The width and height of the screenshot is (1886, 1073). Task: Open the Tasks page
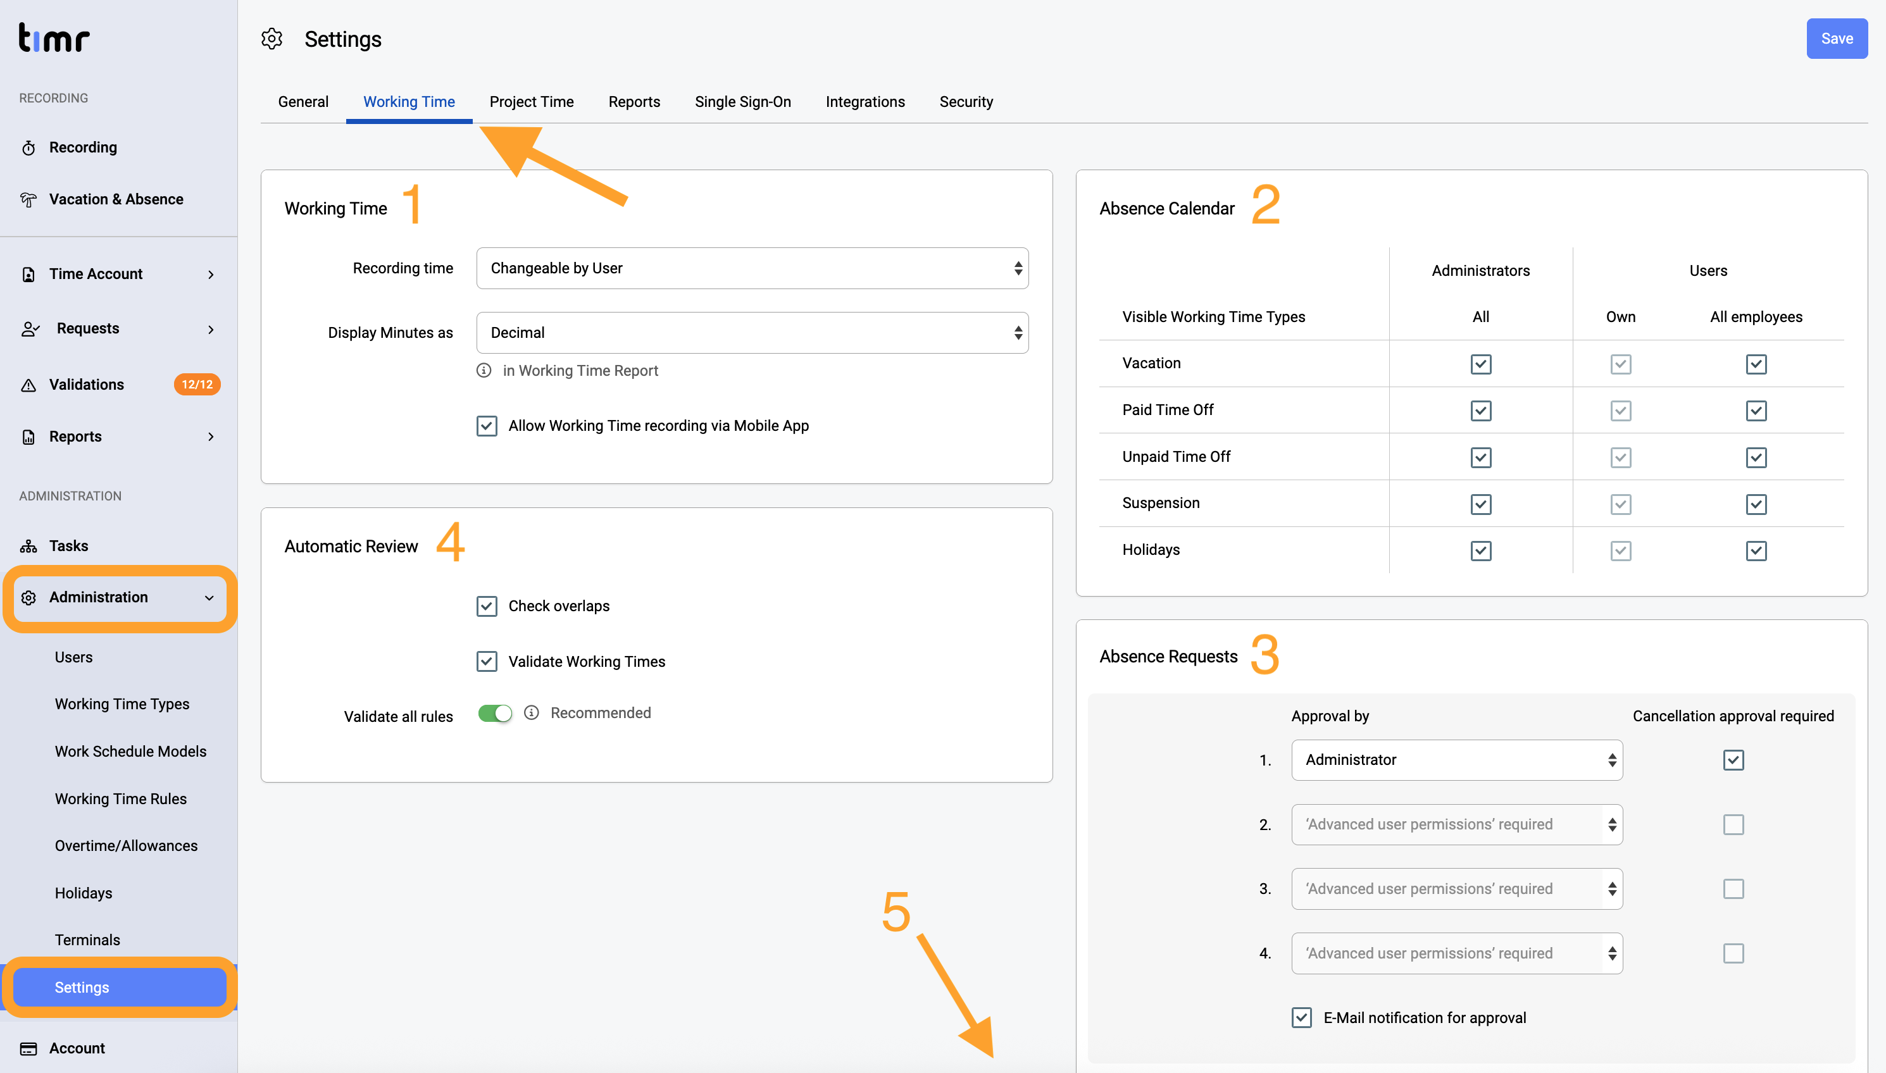68,546
